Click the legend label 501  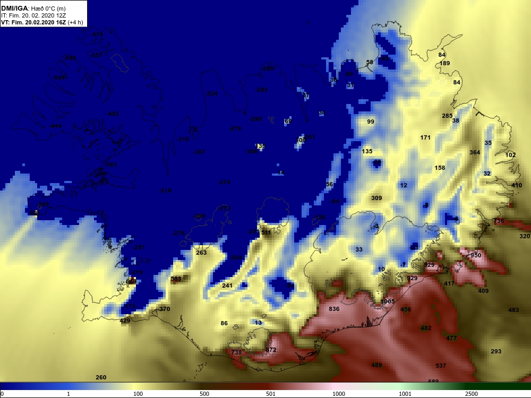pos(271,394)
